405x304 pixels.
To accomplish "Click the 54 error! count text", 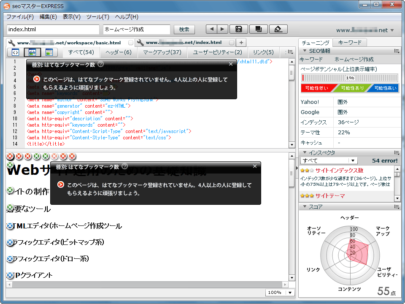I will 385,160.
